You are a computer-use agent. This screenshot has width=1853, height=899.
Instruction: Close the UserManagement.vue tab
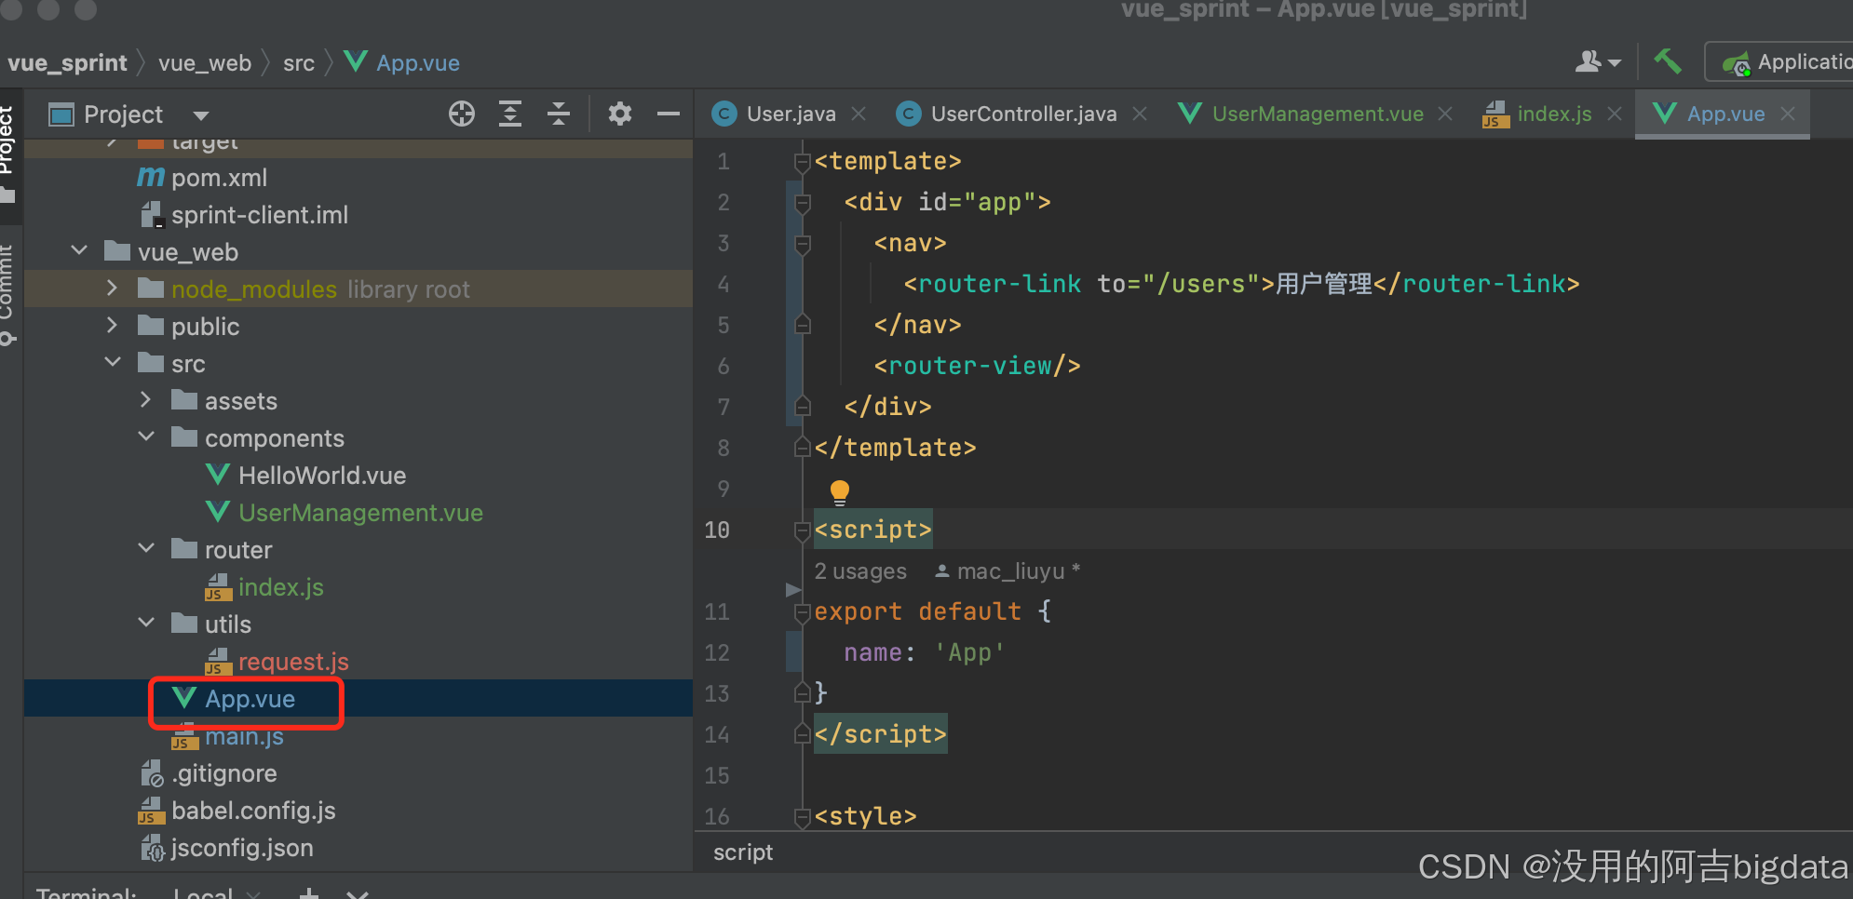click(1445, 114)
